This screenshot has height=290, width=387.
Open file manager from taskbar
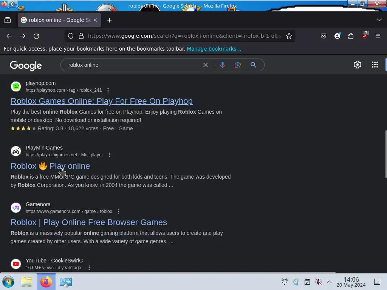coord(26,282)
